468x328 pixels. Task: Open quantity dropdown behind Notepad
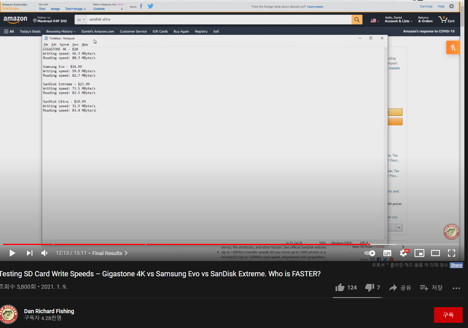click(x=399, y=227)
